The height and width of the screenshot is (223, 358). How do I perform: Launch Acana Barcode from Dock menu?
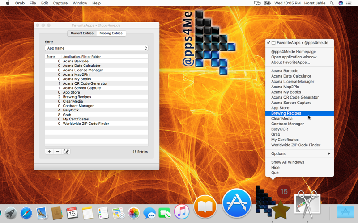(x=299, y=71)
